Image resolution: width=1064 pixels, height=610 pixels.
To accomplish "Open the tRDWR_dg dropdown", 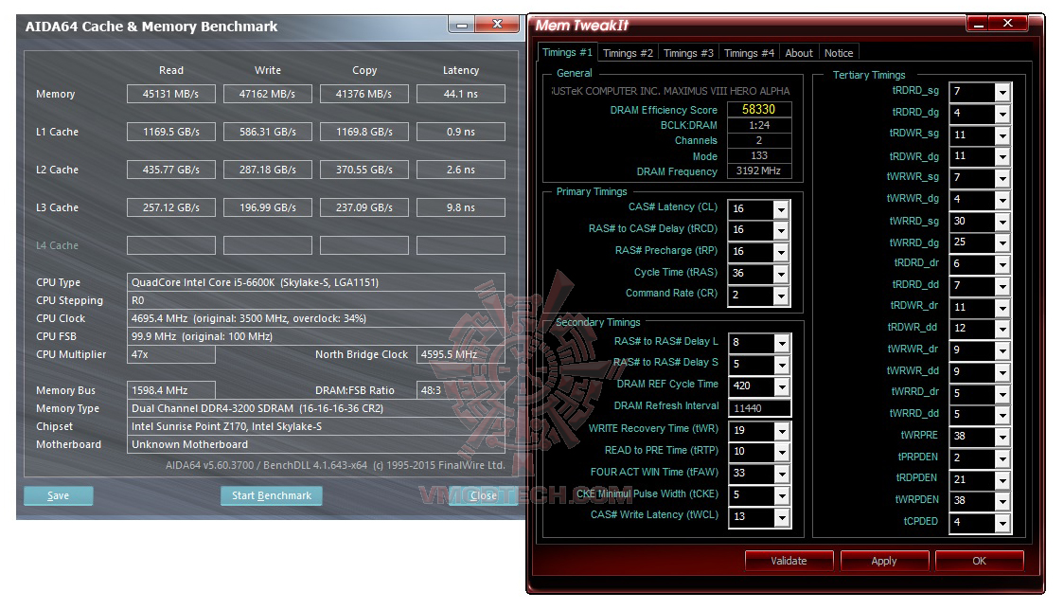I will tap(1002, 157).
